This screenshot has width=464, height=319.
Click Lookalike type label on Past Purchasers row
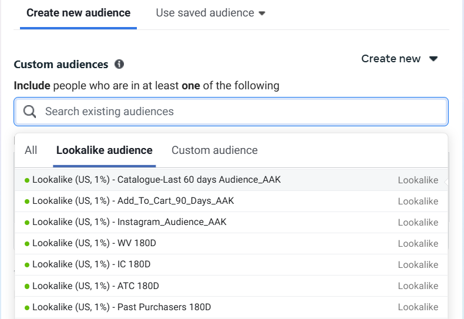[x=418, y=307]
